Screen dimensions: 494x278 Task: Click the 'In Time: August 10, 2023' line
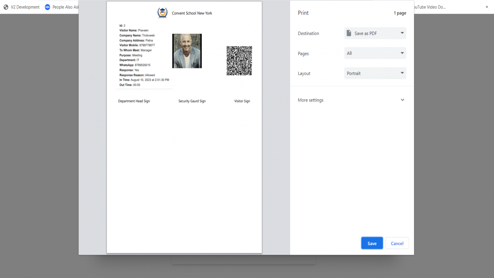tap(144, 80)
